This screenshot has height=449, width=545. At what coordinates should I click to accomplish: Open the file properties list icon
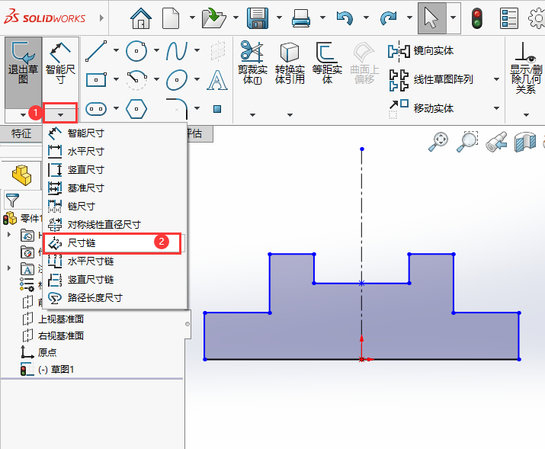(509, 18)
